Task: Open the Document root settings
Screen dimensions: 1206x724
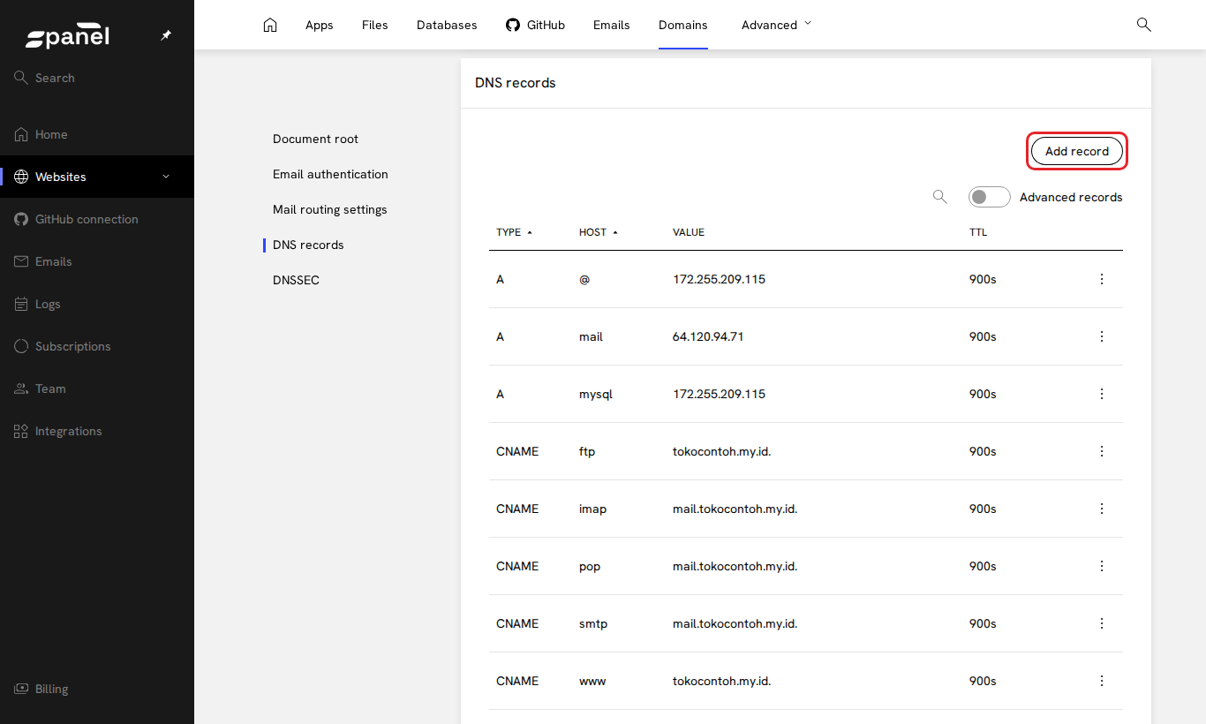Action: (316, 139)
